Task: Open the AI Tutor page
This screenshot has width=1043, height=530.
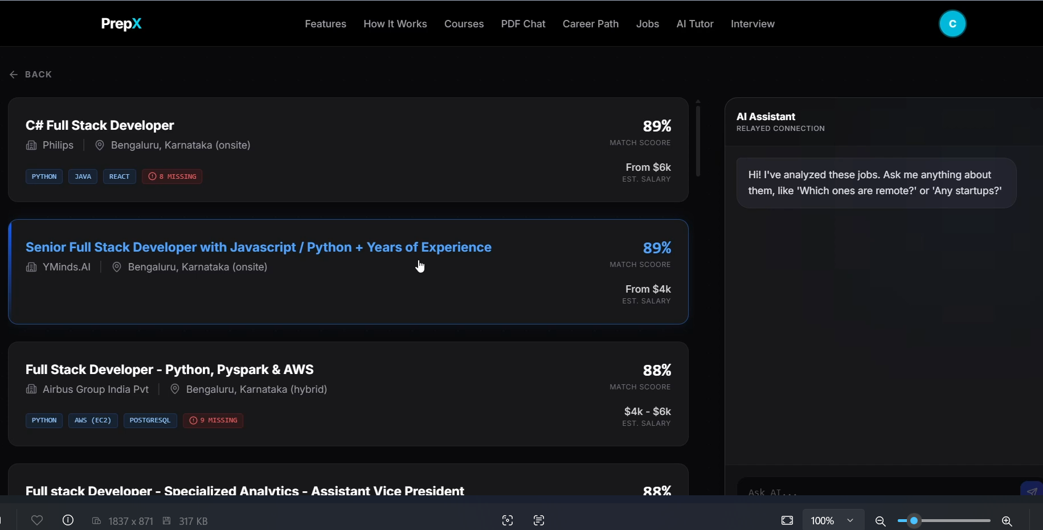Action: (695, 24)
